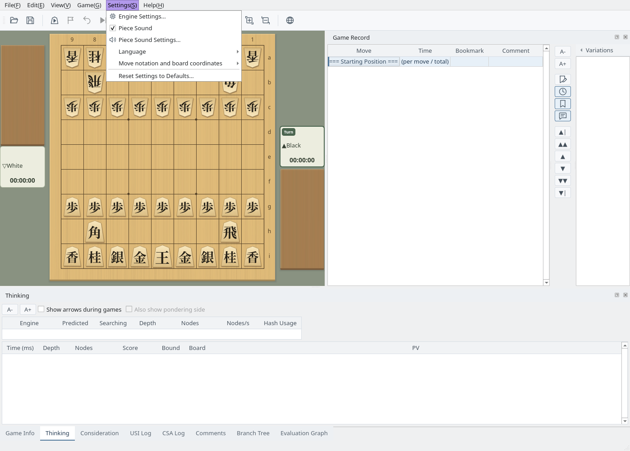Viewport: 630px width, 451px height.
Task: Open a game file with the folder icon
Action: point(14,20)
